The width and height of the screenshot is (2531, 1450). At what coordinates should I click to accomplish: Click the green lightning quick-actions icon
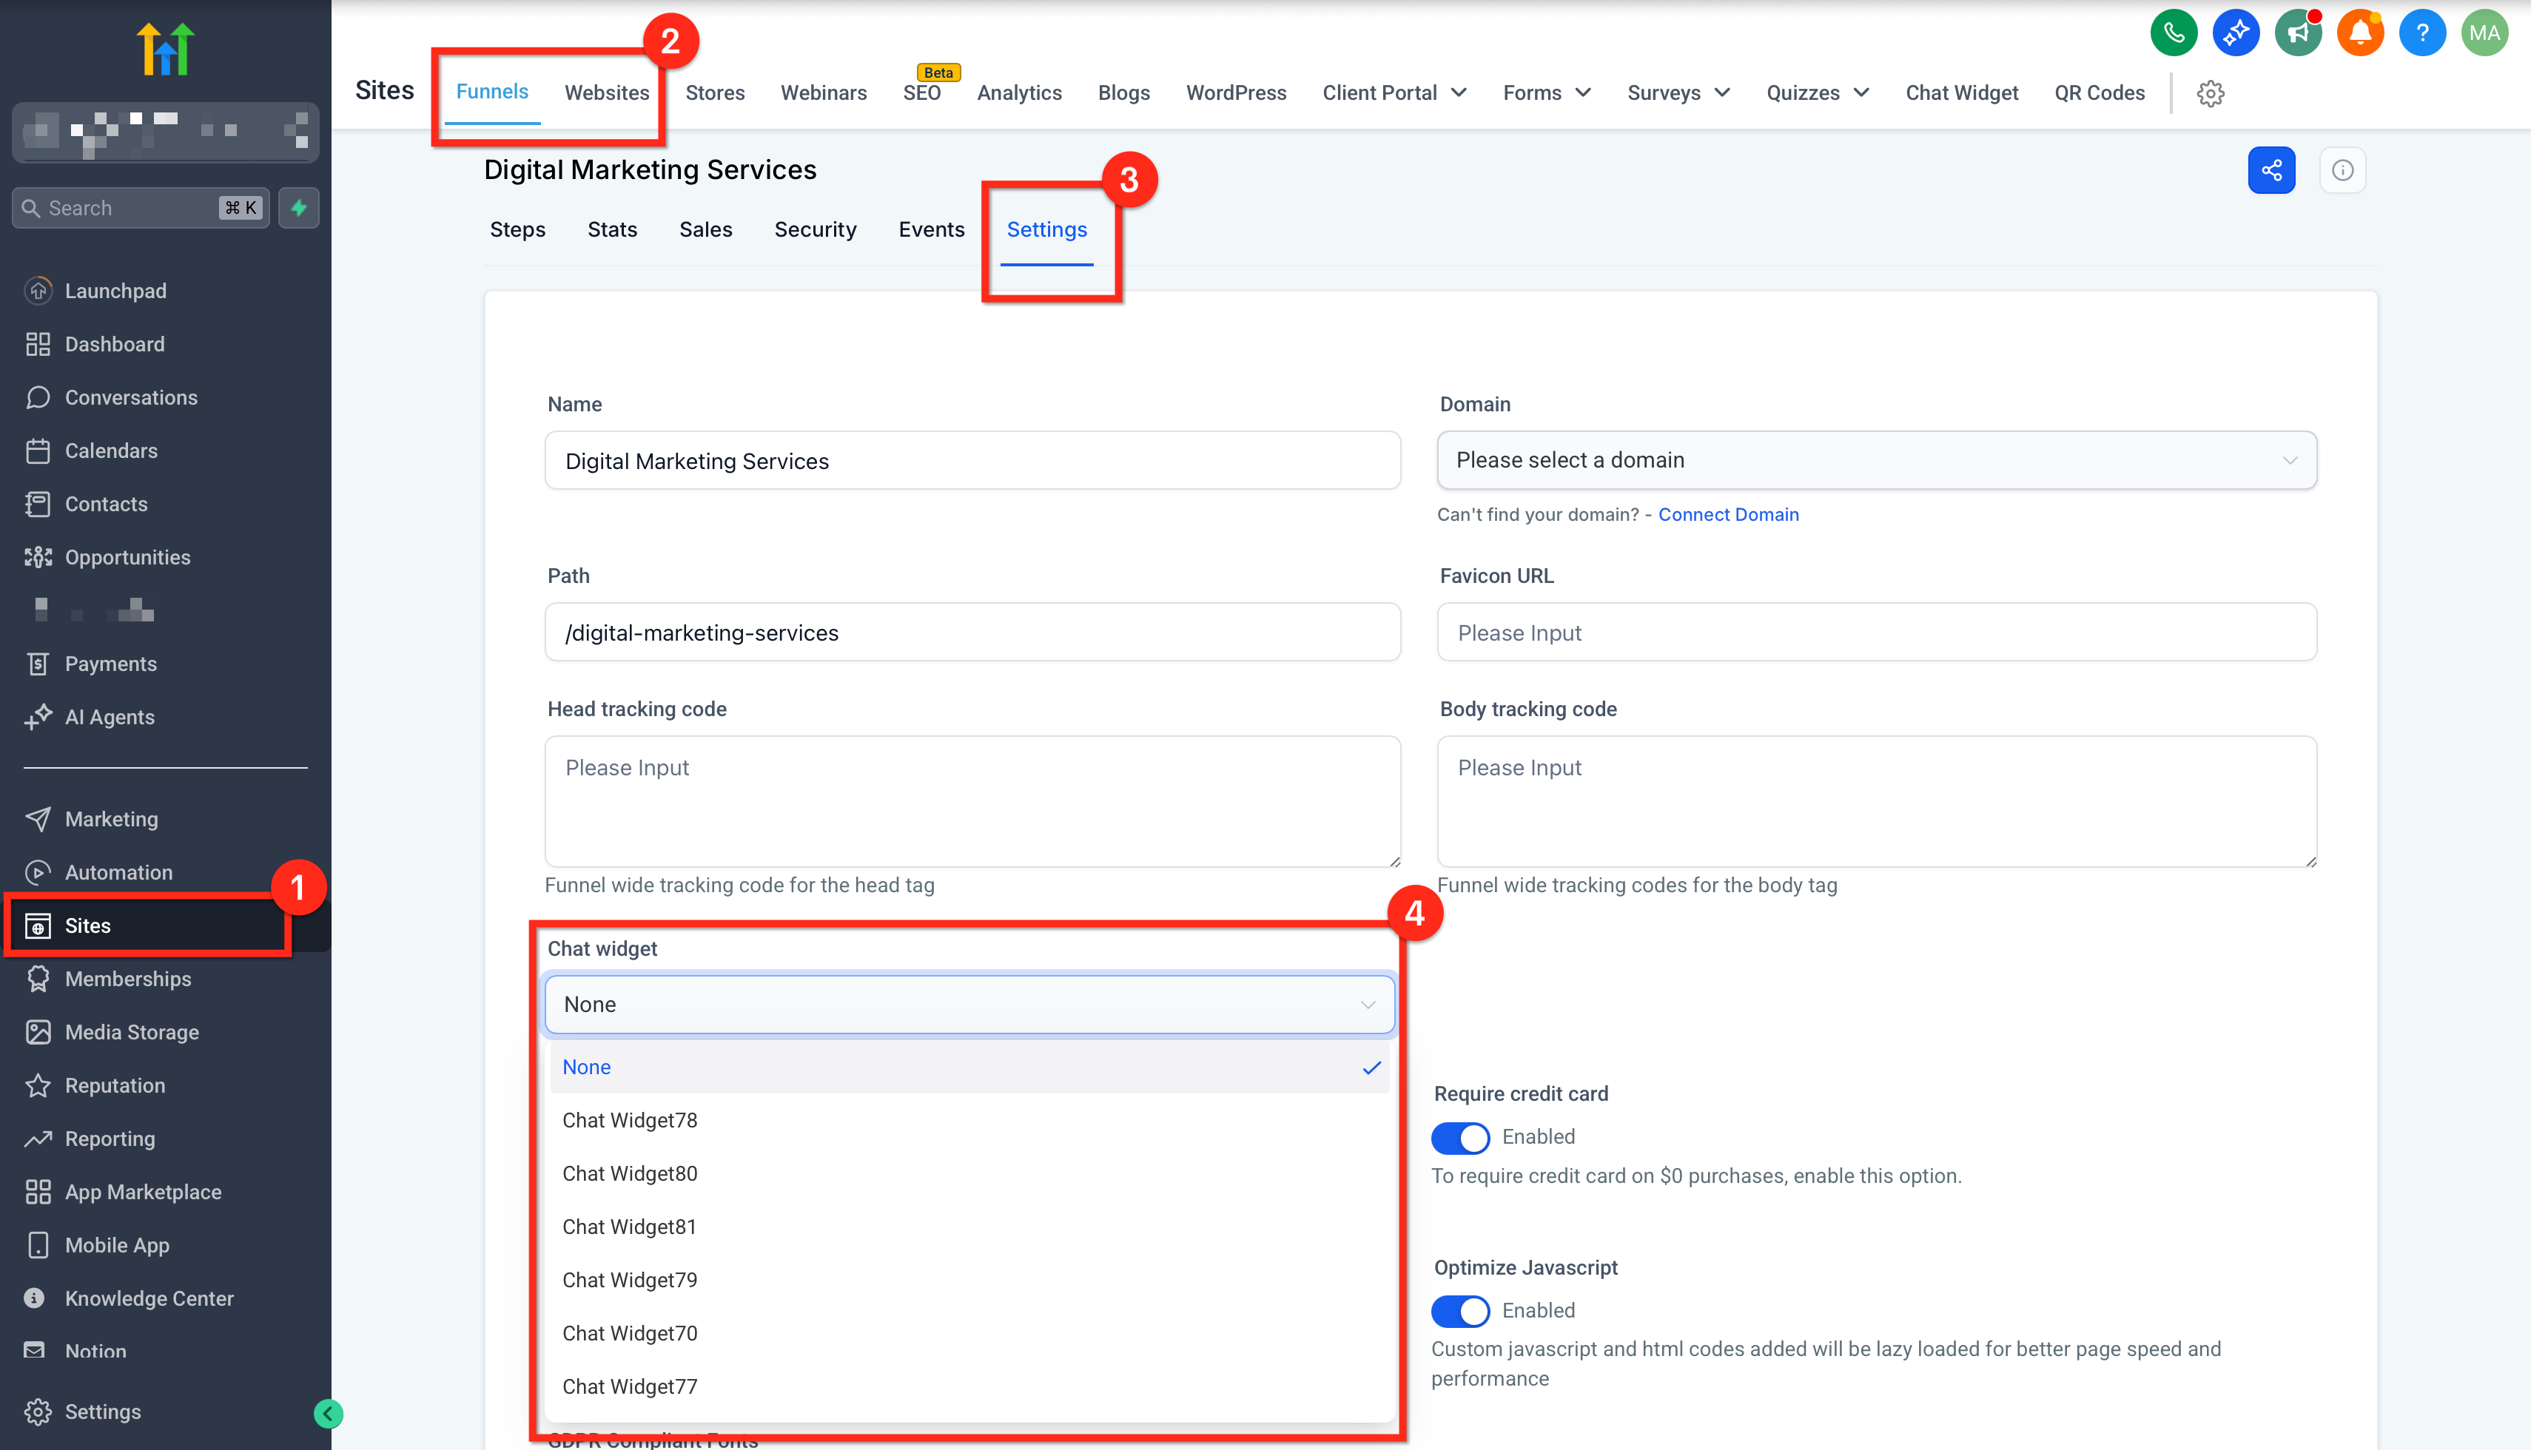click(299, 208)
